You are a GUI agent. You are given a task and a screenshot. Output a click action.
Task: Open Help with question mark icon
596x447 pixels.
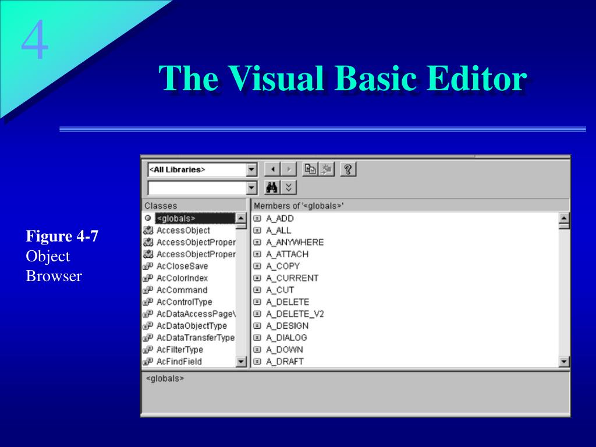tap(348, 169)
